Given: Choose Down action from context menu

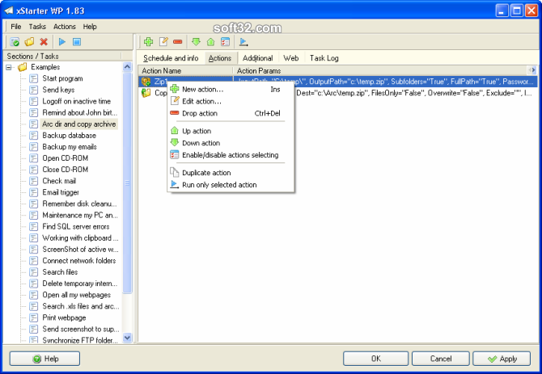Looking at the screenshot, I should click(x=231, y=143).
